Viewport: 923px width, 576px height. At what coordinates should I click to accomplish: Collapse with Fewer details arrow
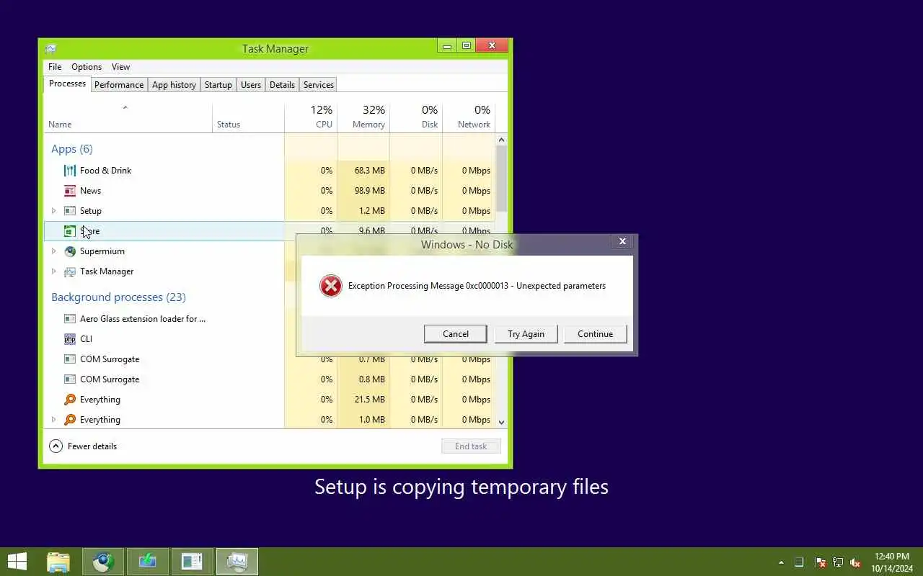[x=56, y=446]
